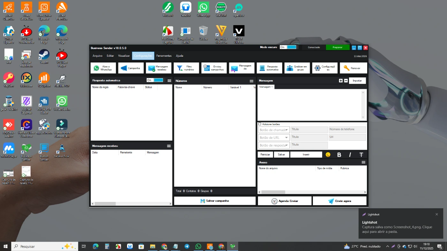Click the Envie agora button

339,201
